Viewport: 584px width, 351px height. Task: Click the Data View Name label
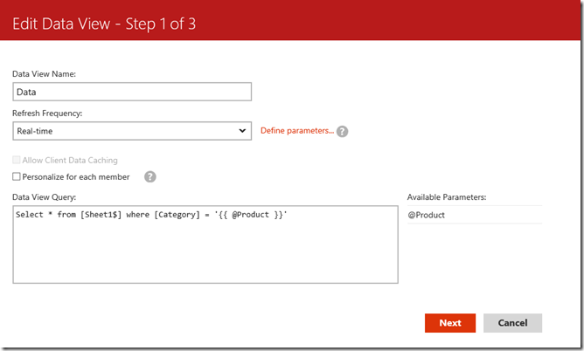click(x=45, y=74)
